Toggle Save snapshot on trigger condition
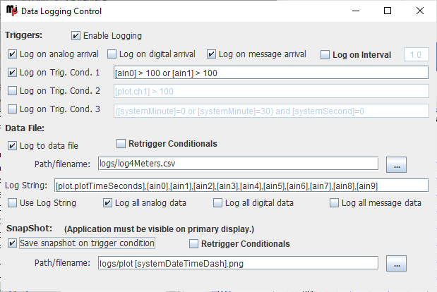This screenshot has height=292, width=437. [12, 243]
